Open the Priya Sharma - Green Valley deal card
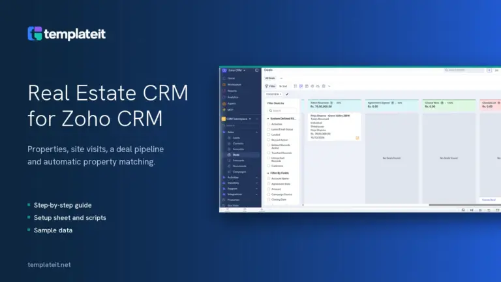 (334, 127)
